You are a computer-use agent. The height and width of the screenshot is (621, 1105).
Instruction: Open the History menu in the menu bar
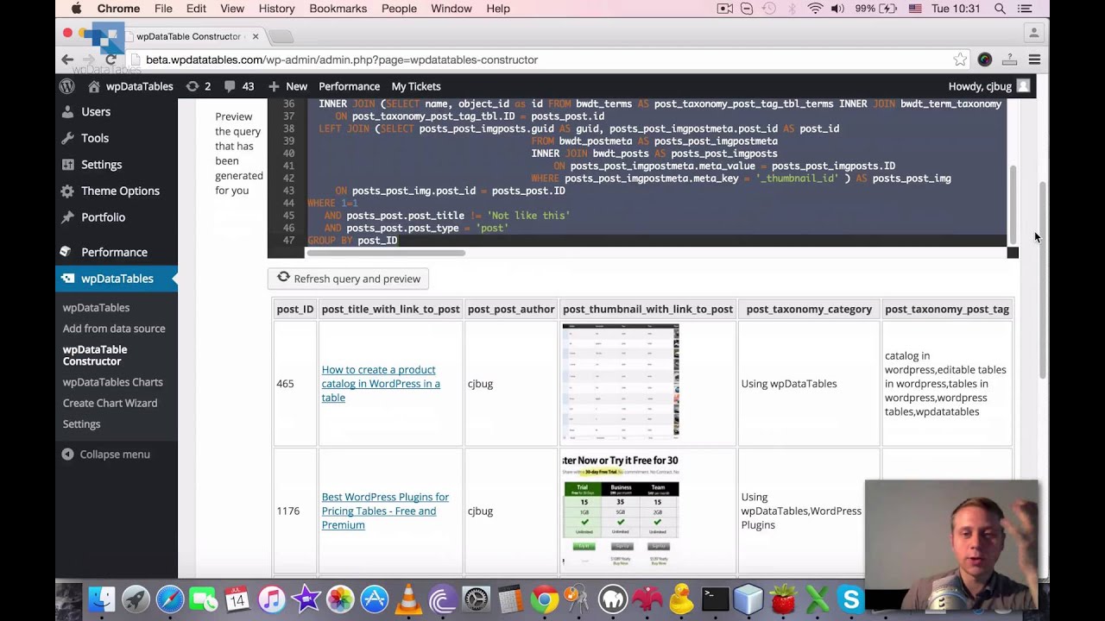[x=276, y=9]
